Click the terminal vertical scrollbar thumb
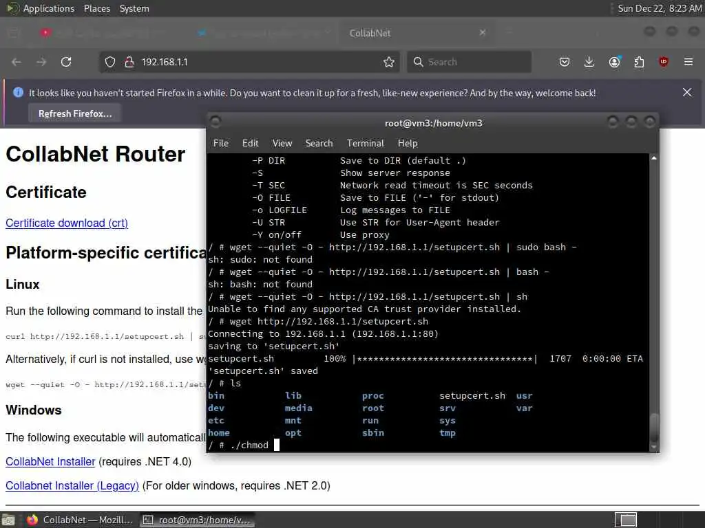 tap(654, 427)
